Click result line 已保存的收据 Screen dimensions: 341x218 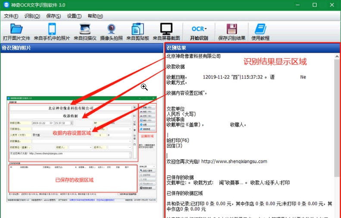180,177
